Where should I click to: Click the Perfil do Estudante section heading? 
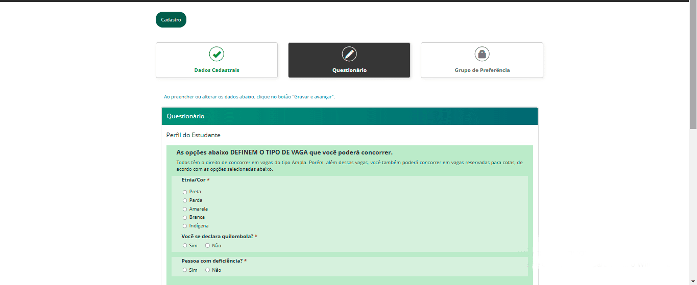tap(193, 135)
